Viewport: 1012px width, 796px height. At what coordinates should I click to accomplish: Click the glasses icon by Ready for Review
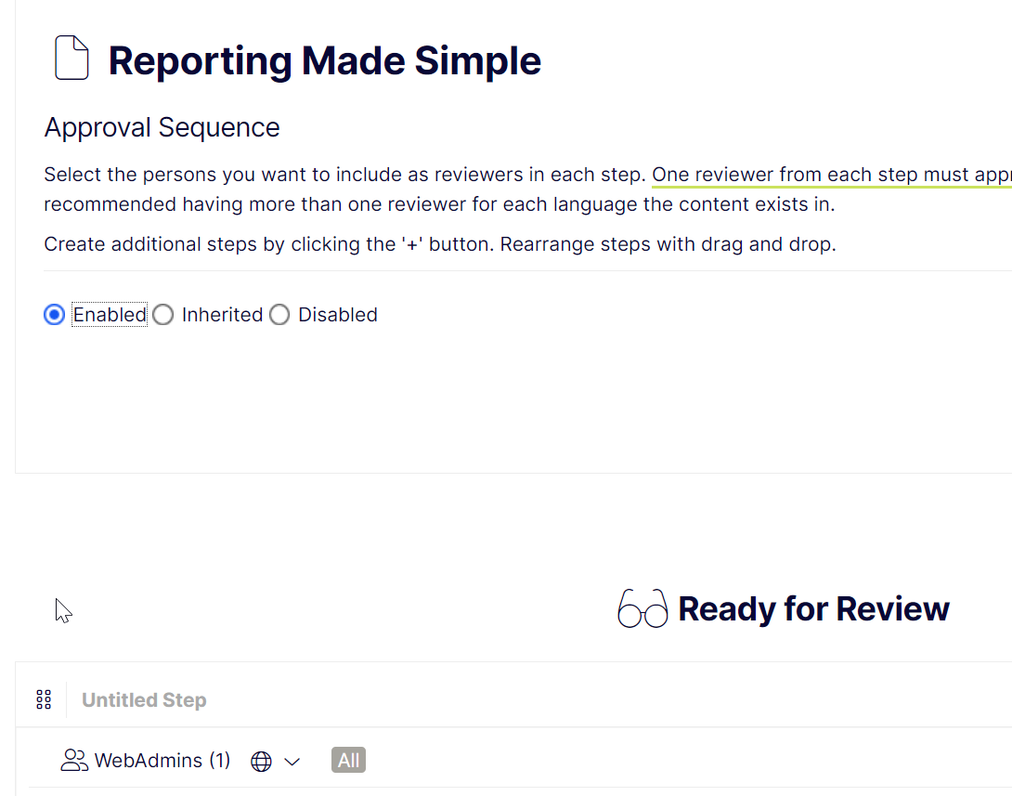pyautogui.click(x=642, y=609)
